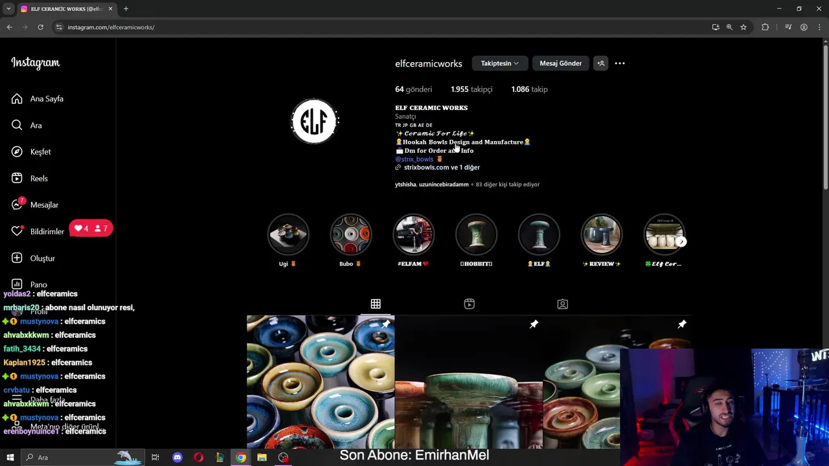
Task: Open Mesajlar messenger icon
Action: point(17,205)
